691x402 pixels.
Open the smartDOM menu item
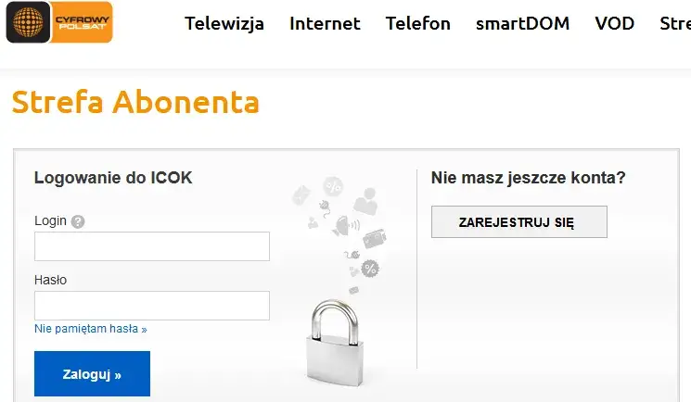click(x=522, y=24)
